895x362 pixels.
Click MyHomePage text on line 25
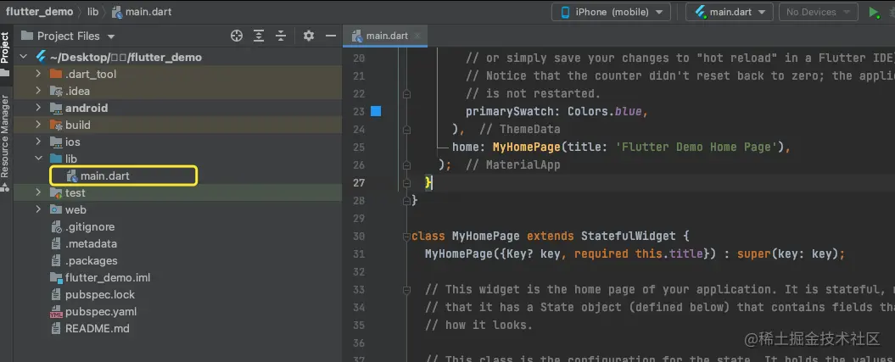(x=526, y=147)
